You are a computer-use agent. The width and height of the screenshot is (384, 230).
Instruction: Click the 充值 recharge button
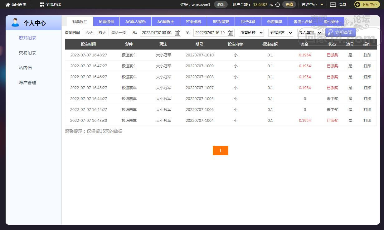[289, 5]
